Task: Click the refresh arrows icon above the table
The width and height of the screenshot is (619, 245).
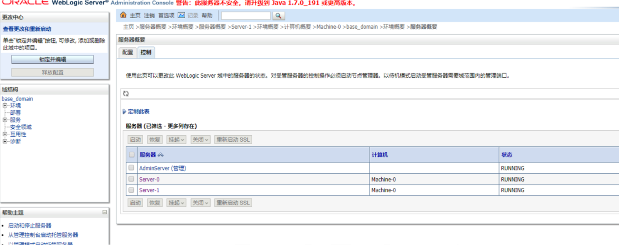Action: (126, 94)
